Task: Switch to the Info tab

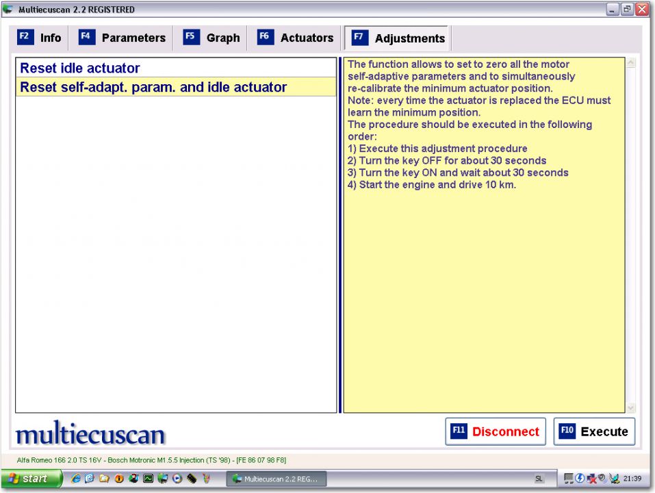Action: tap(39, 38)
